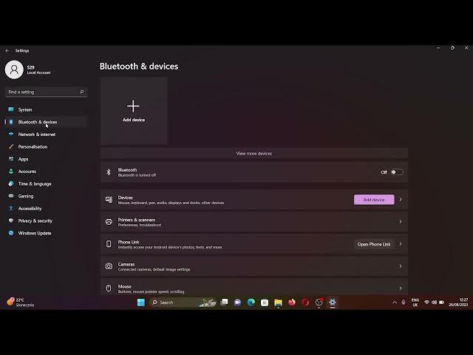473x355 pixels.
Task: Open Teams Chat taskbar icon
Action: (238, 302)
